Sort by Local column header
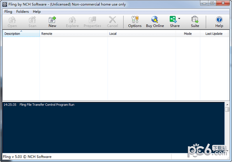This screenshot has width=232, height=162. (x=142, y=34)
